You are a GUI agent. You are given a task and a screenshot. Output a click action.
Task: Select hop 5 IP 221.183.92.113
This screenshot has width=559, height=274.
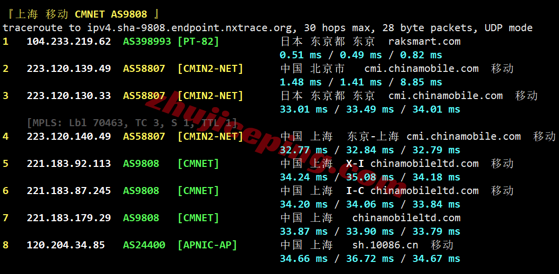tap(69, 163)
